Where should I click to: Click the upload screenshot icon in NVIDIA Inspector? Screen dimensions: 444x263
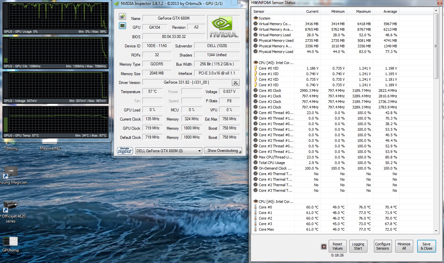[122, 17]
